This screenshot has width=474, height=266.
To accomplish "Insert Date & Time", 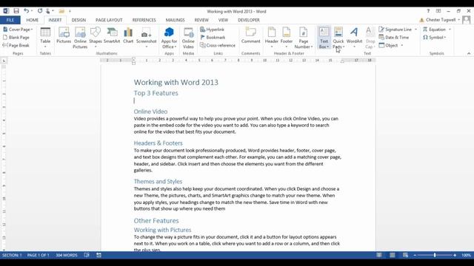I will pos(394,38).
